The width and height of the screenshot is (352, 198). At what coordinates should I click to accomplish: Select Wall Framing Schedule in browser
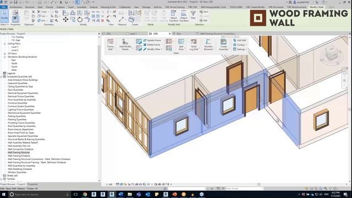[x=19, y=156]
